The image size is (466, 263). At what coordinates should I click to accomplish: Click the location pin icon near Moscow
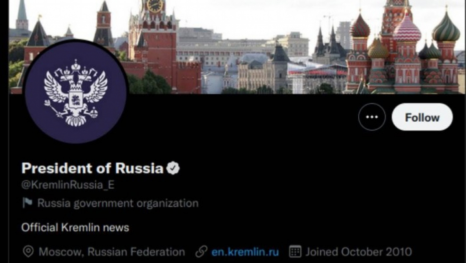(x=28, y=251)
